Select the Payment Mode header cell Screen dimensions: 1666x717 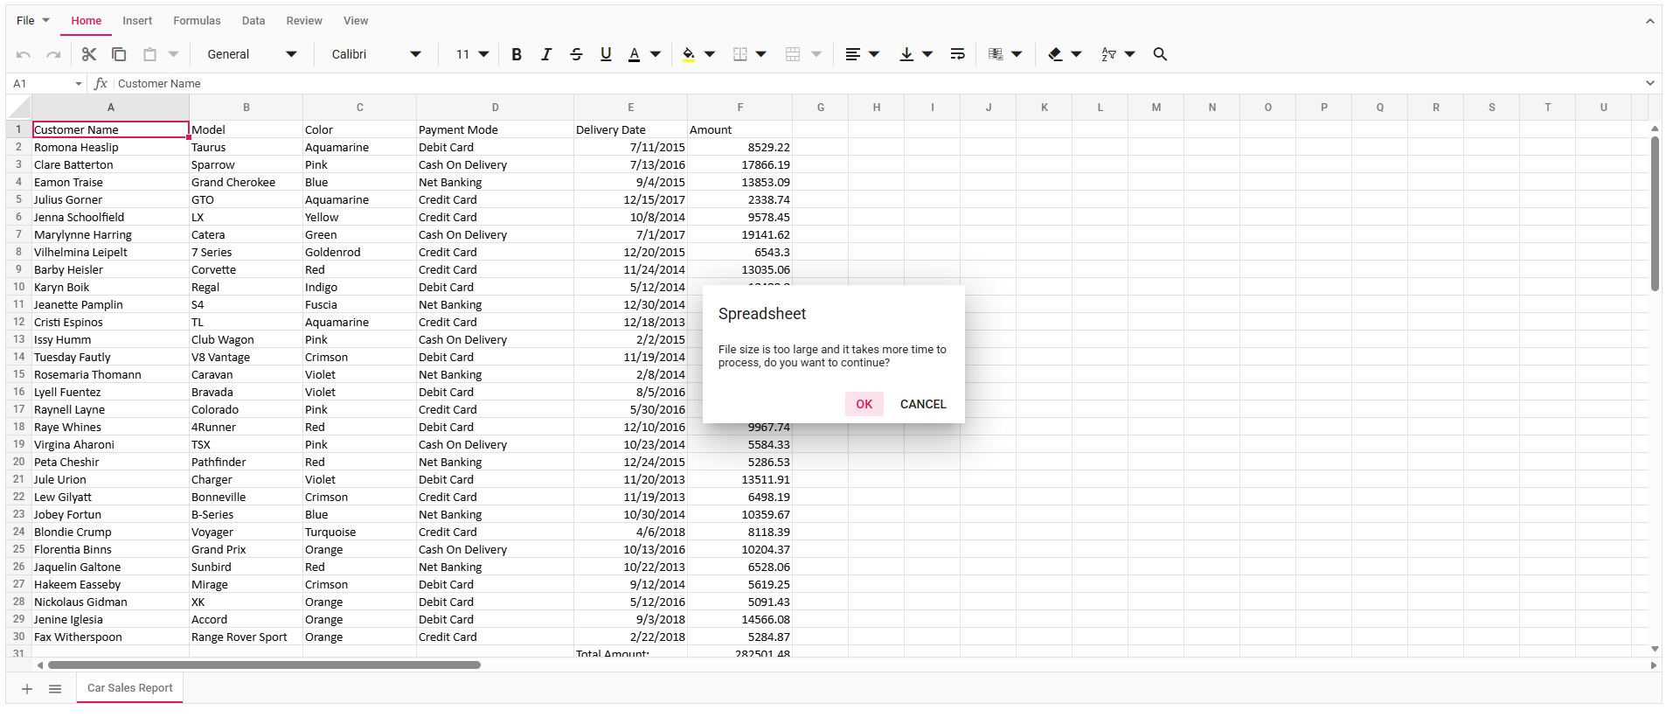[496, 129]
